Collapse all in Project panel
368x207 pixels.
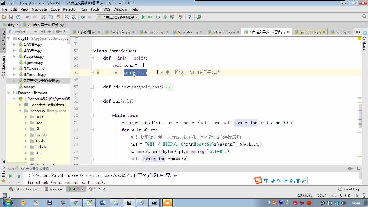point(49,32)
